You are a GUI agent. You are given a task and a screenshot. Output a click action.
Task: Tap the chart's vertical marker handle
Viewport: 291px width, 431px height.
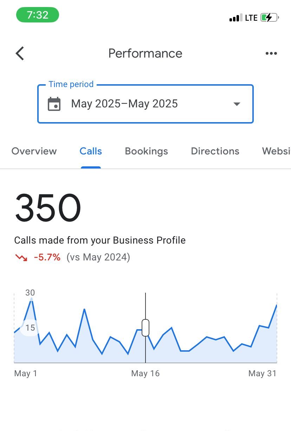click(145, 328)
